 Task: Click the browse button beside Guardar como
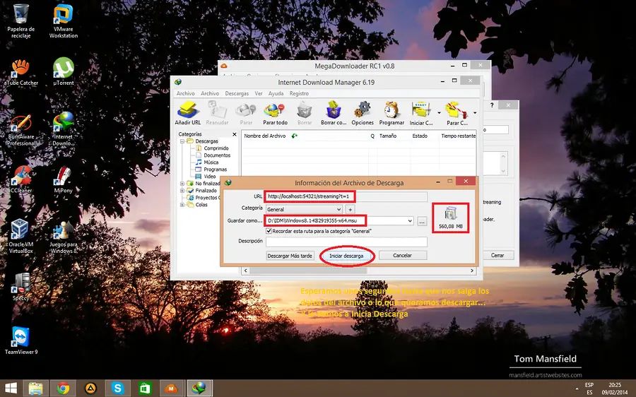coord(422,221)
